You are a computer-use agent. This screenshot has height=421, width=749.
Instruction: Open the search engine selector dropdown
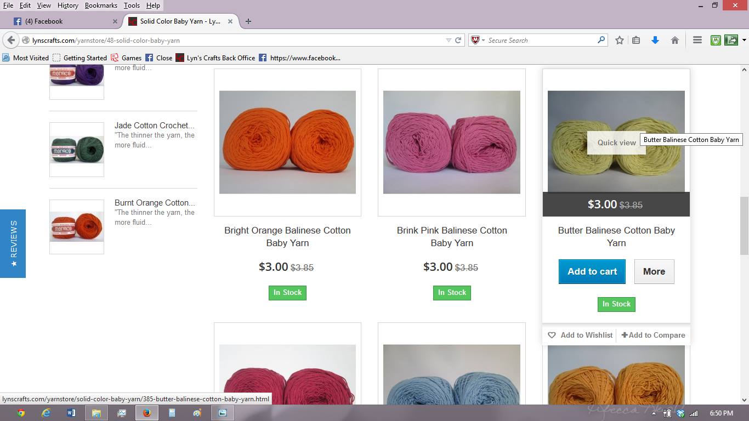coord(483,40)
